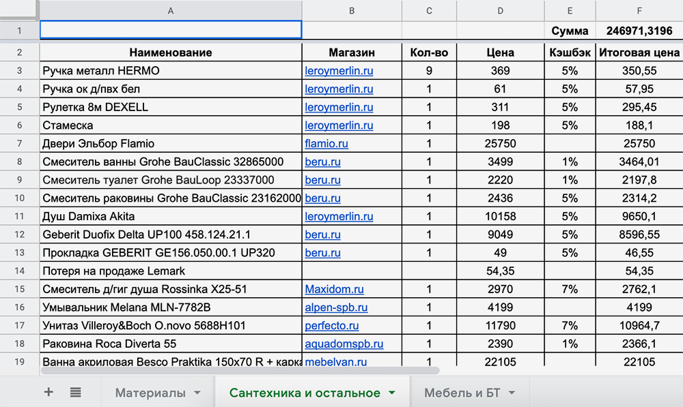Open leroymerlin.ru link for Душ Damixa Akita
The image size is (683, 407).
tap(339, 216)
